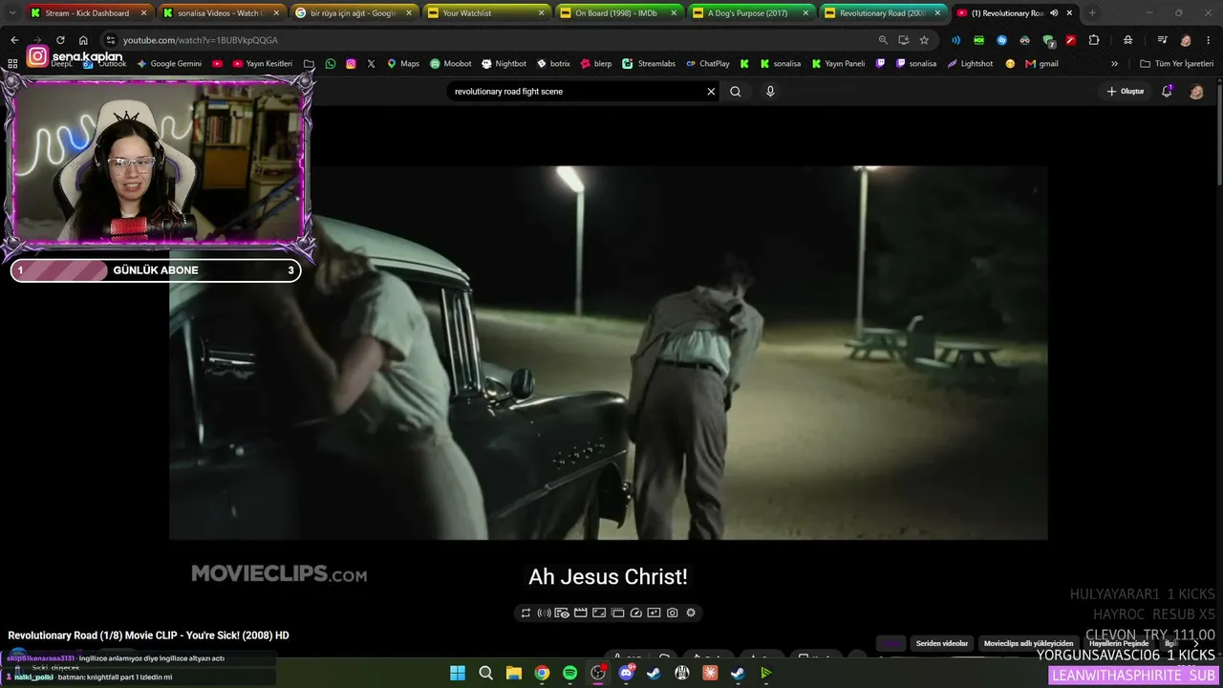Open File Explorer from taskbar
This screenshot has width=1223, height=688.
point(514,673)
